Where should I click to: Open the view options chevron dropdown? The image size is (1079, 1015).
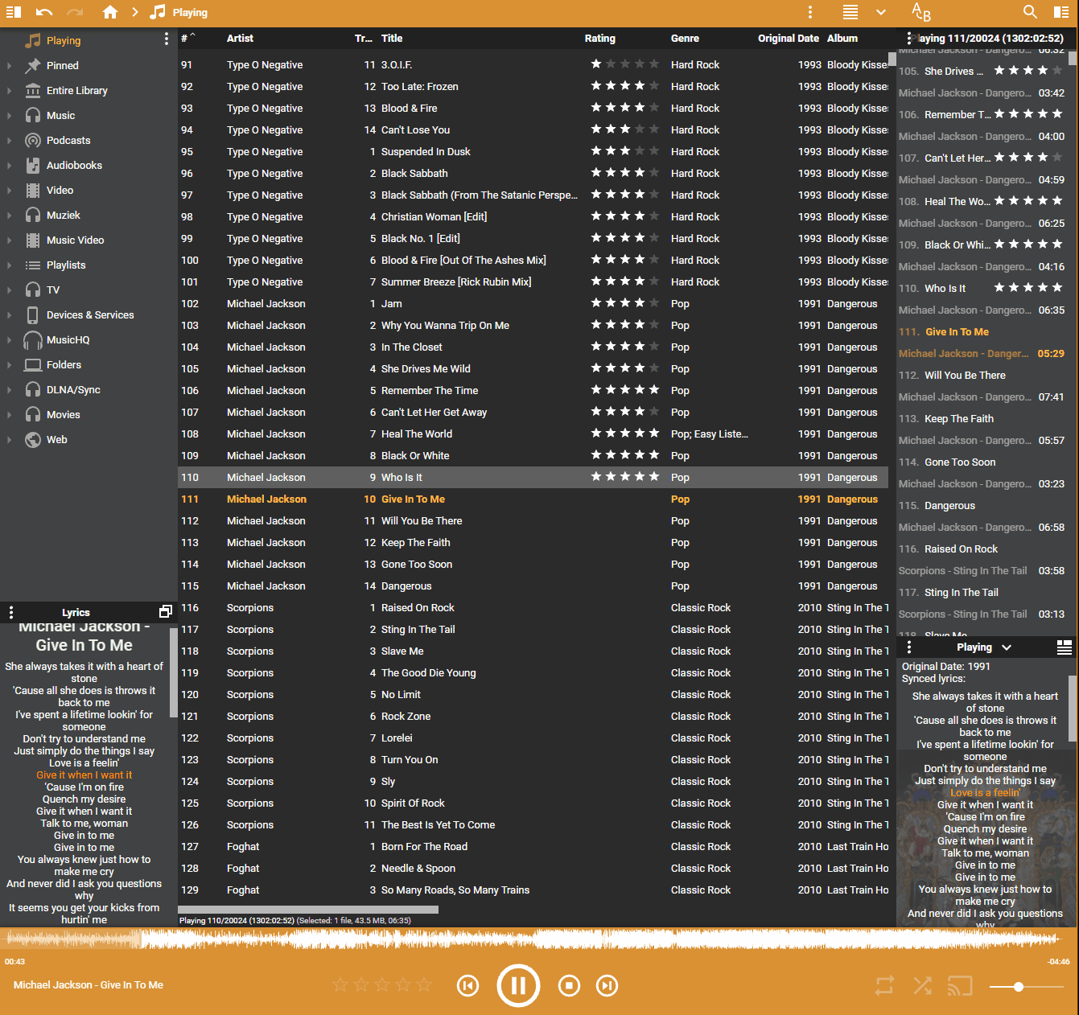click(881, 12)
